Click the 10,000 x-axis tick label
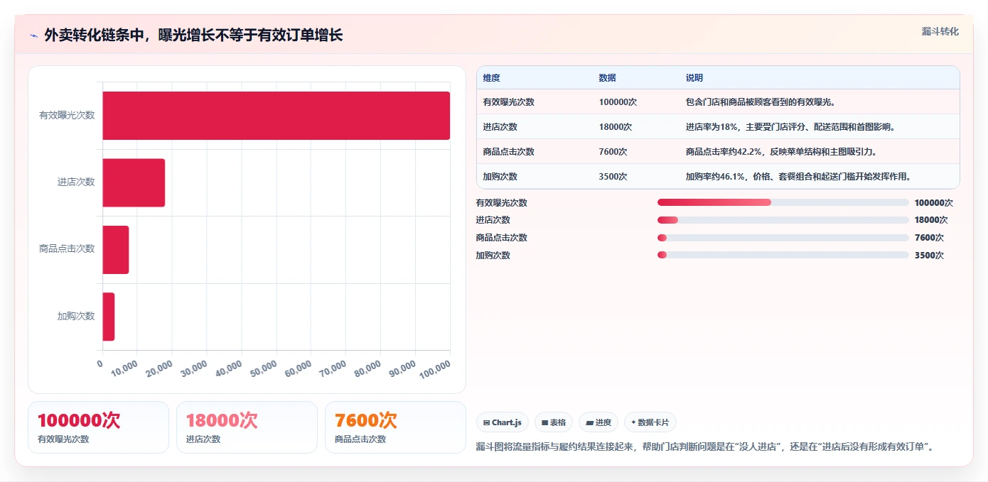This screenshot has height=482, width=988. [x=123, y=368]
